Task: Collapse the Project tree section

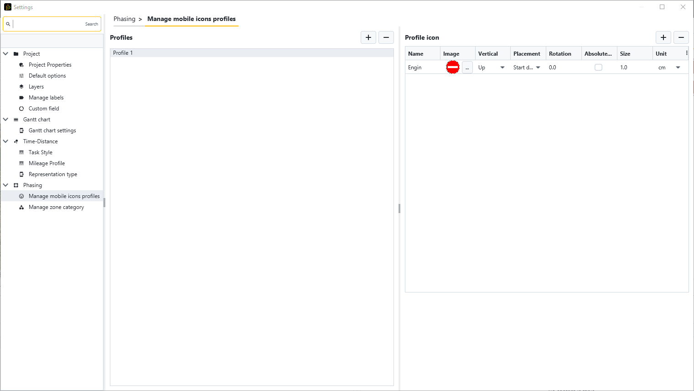Action: [6, 54]
